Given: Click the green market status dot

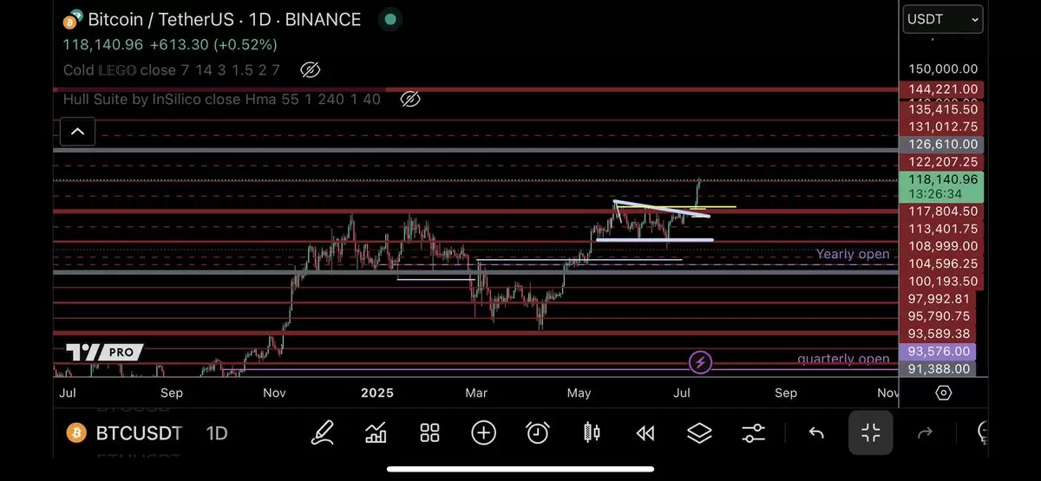Looking at the screenshot, I should coord(390,19).
